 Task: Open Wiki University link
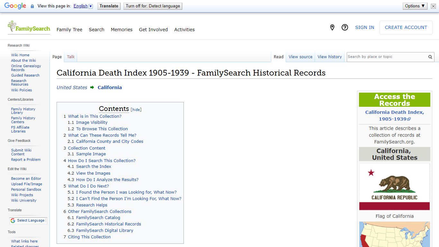[24, 200]
